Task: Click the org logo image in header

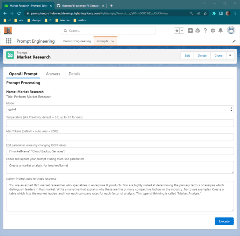Action: pos(8,30)
